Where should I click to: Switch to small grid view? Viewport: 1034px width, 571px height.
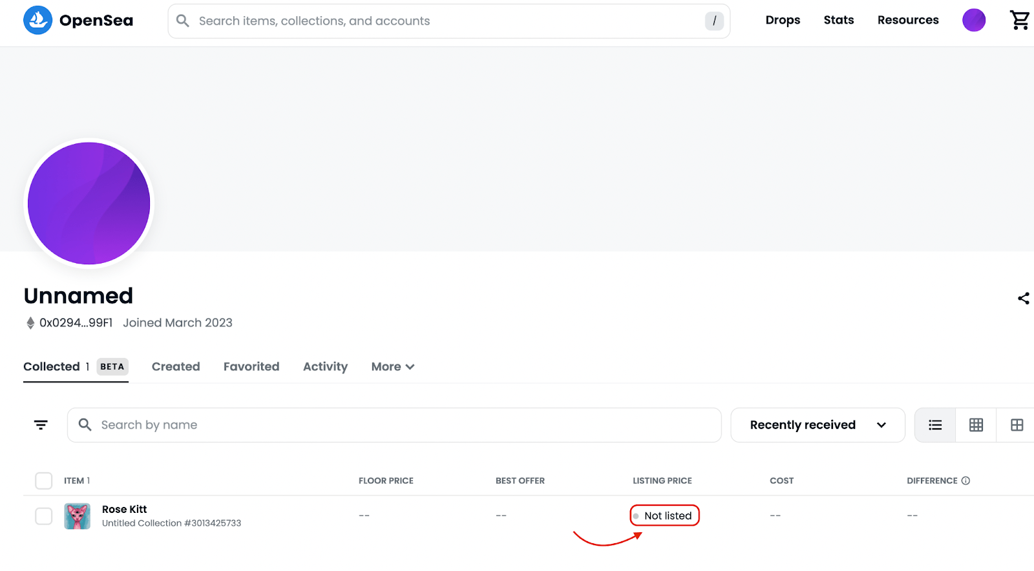pyautogui.click(x=976, y=425)
